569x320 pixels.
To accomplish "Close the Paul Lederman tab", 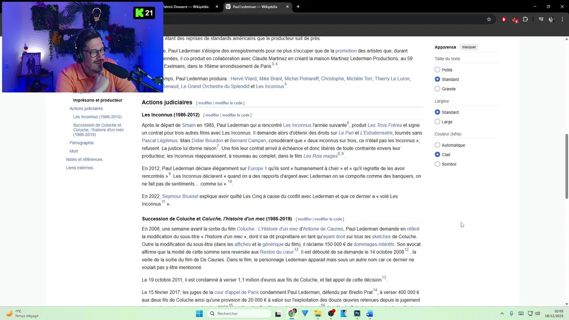I will (287, 7).
